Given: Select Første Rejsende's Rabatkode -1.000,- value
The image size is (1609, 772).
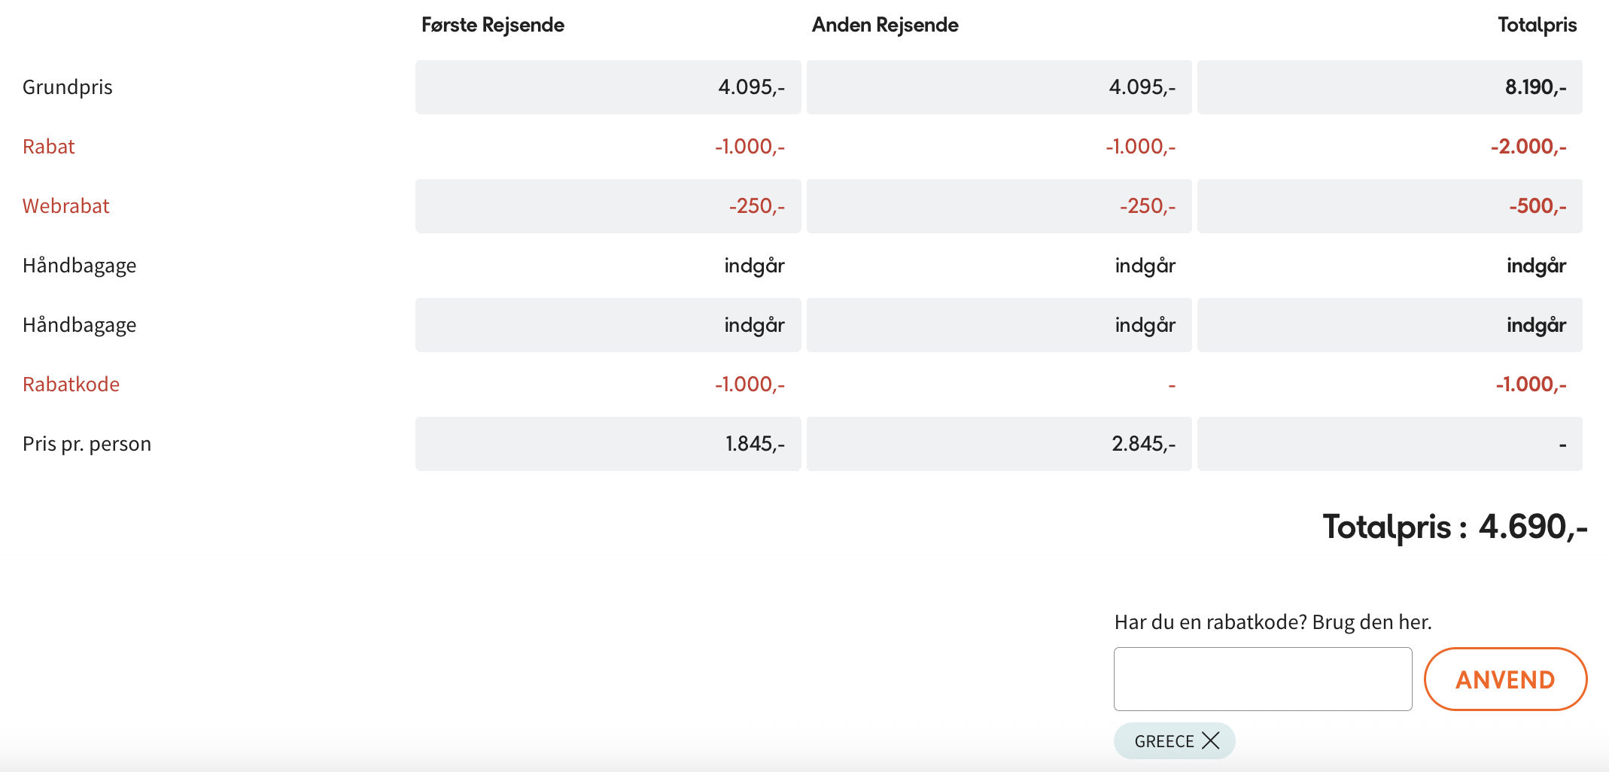Looking at the screenshot, I should [750, 384].
